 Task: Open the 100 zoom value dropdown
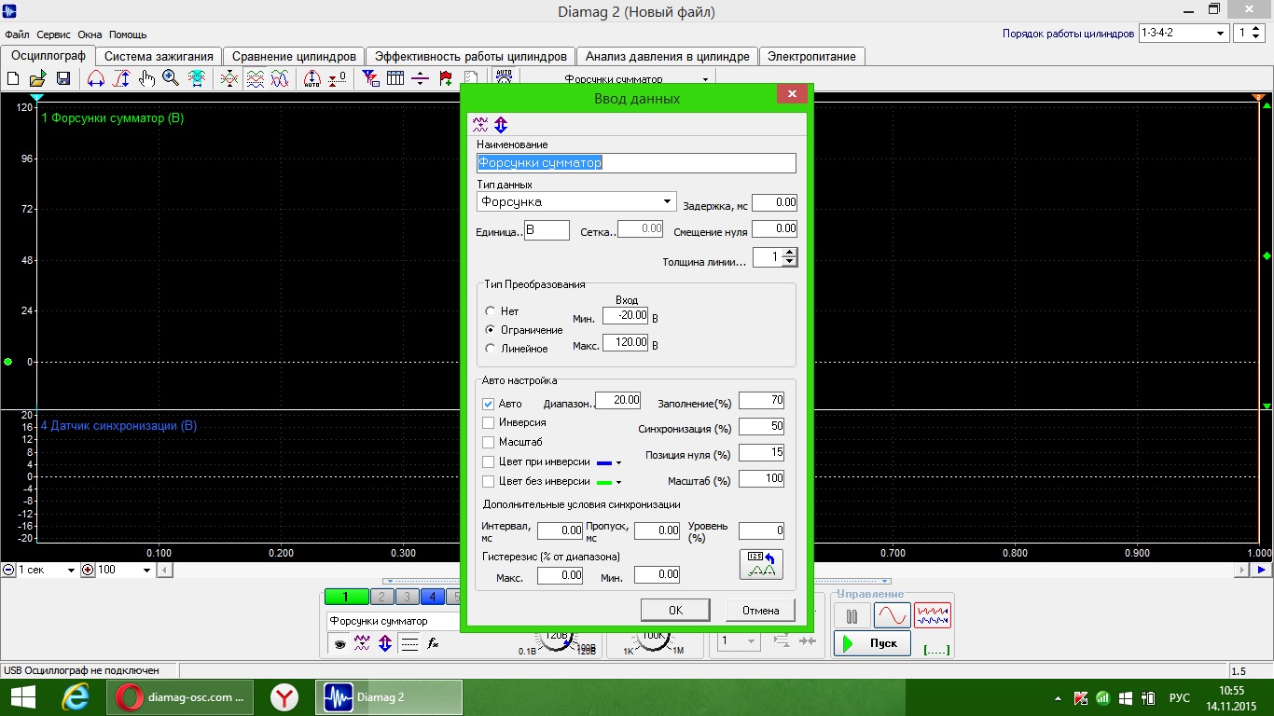(146, 570)
